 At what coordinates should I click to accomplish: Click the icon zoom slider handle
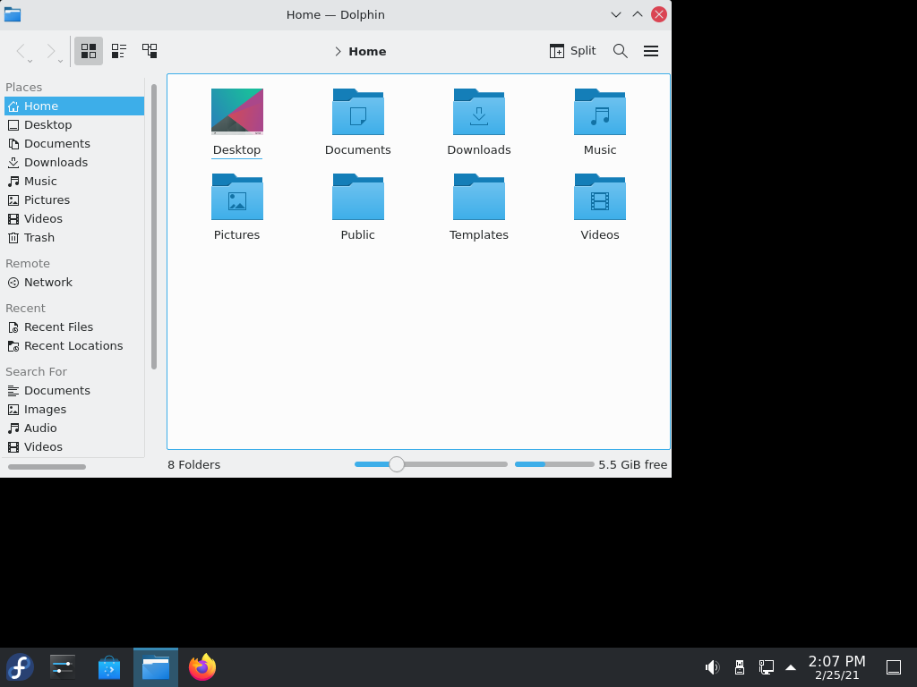click(x=397, y=464)
